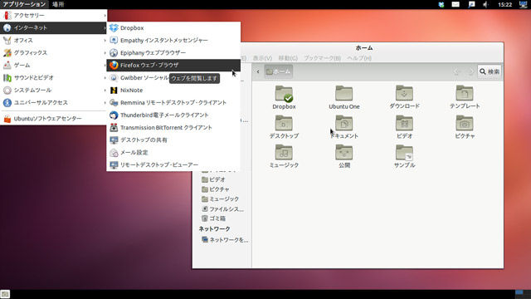The width and height of the screenshot is (531, 299).
Task: Open ビデオ folder in main pane
Action: 404,127
